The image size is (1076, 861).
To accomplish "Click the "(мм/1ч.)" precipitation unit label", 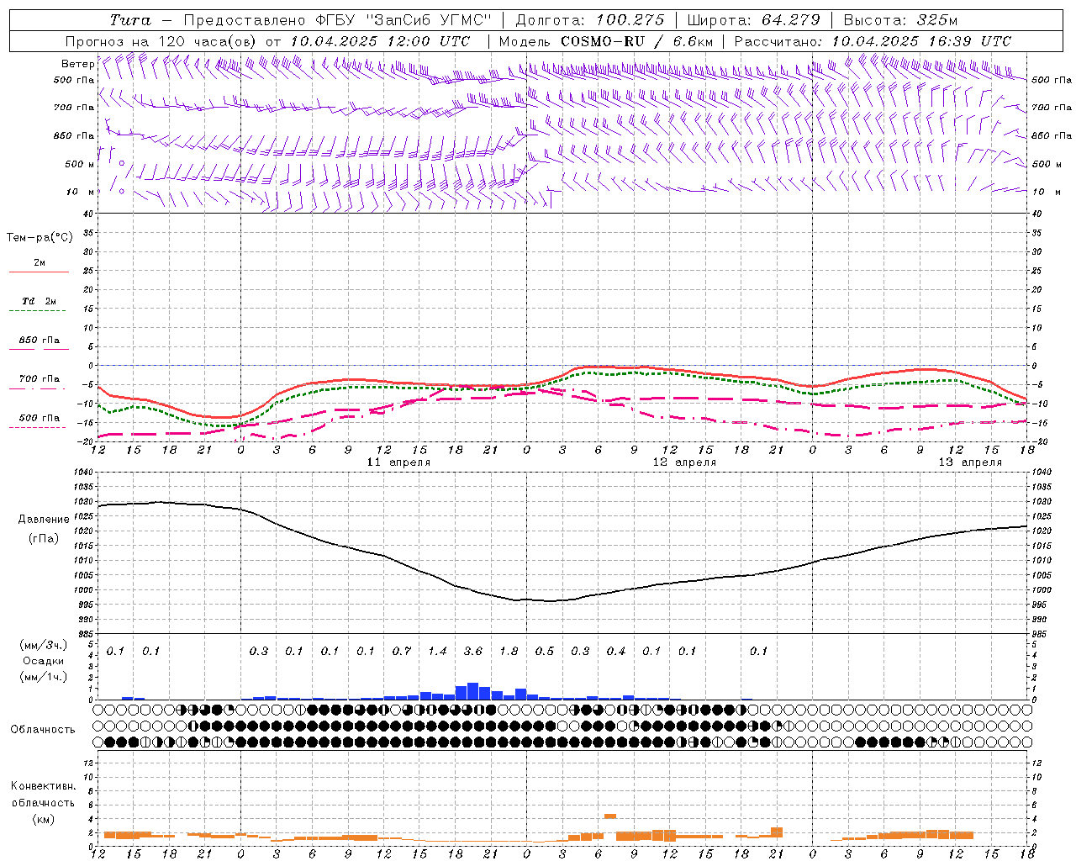I will tap(43, 677).
